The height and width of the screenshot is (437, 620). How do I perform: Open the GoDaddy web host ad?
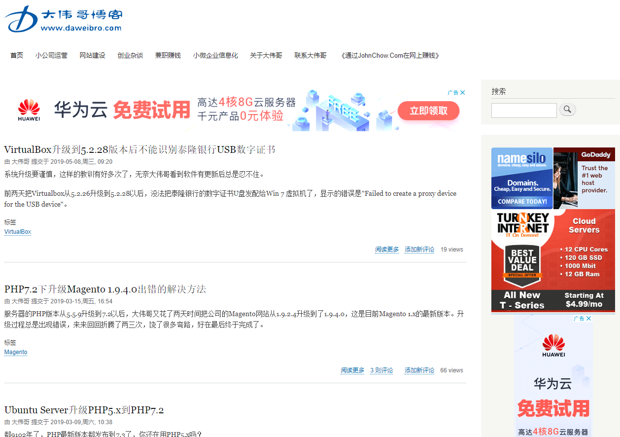(584, 178)
